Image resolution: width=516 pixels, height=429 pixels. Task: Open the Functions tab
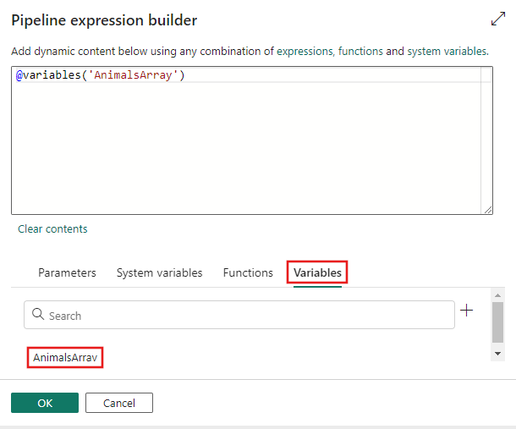click(x=248, y=273)
